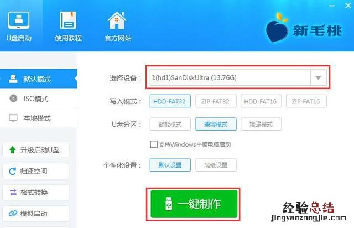Open the SanDiskUltra device combo box
Screen dimensions: 354x228
238,77
